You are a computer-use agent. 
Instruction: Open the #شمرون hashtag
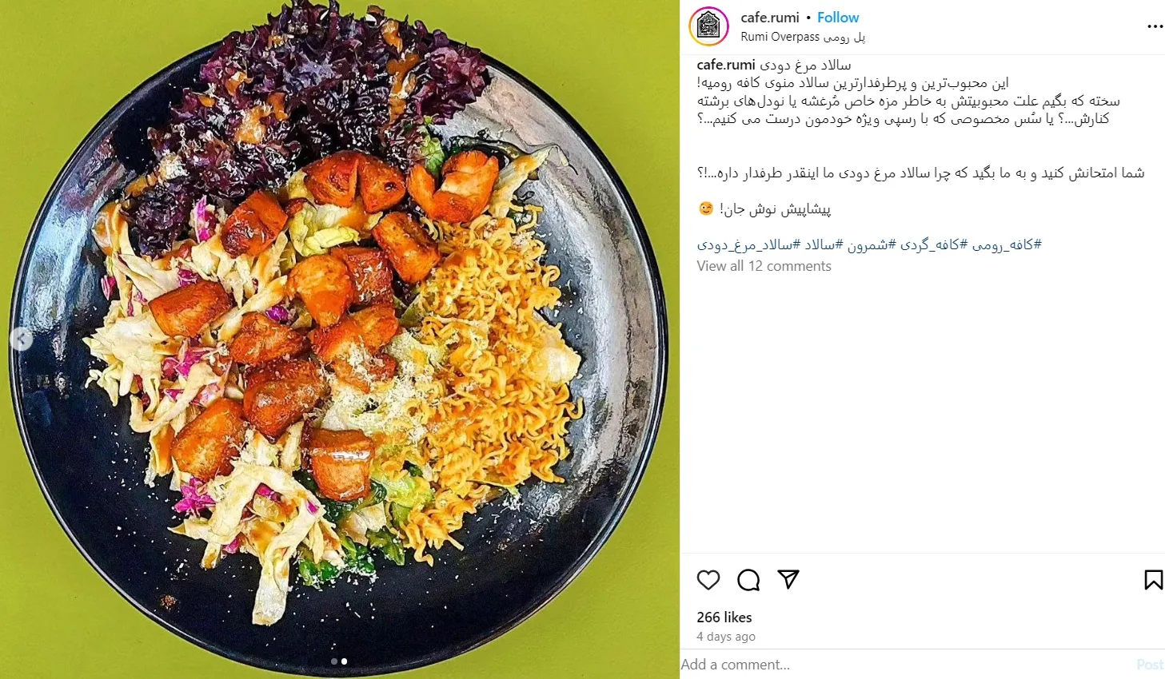point(872,245)
